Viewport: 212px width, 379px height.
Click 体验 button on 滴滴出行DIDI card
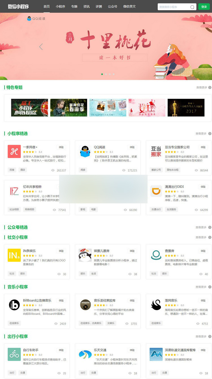click(203, 187)
